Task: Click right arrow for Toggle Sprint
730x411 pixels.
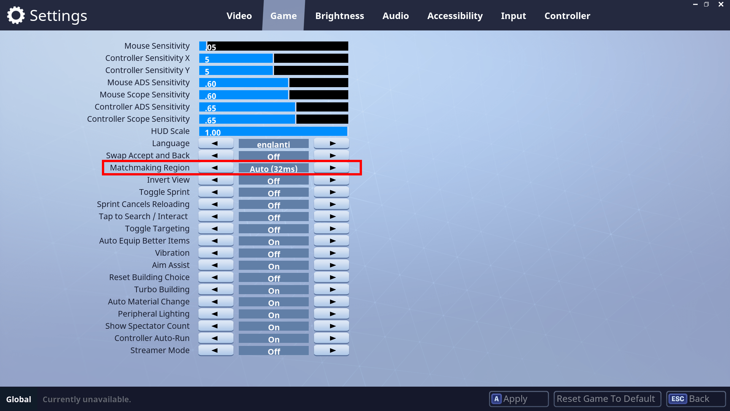Action: click(x=332, y=192)
